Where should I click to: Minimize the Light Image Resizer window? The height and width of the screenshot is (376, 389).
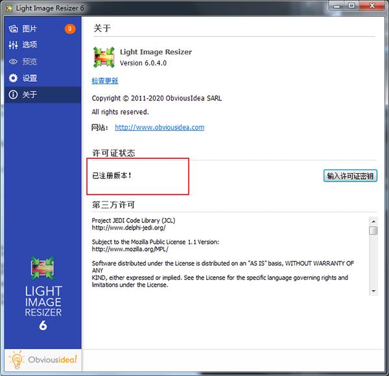(337, 6)
